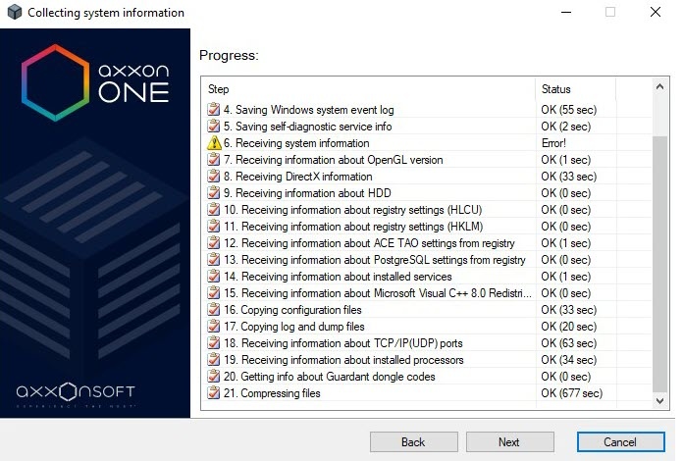This screenshot has width=683, height=461.
Task: Click the checklist icon for Saving Windows system event log
Action: 214,110
